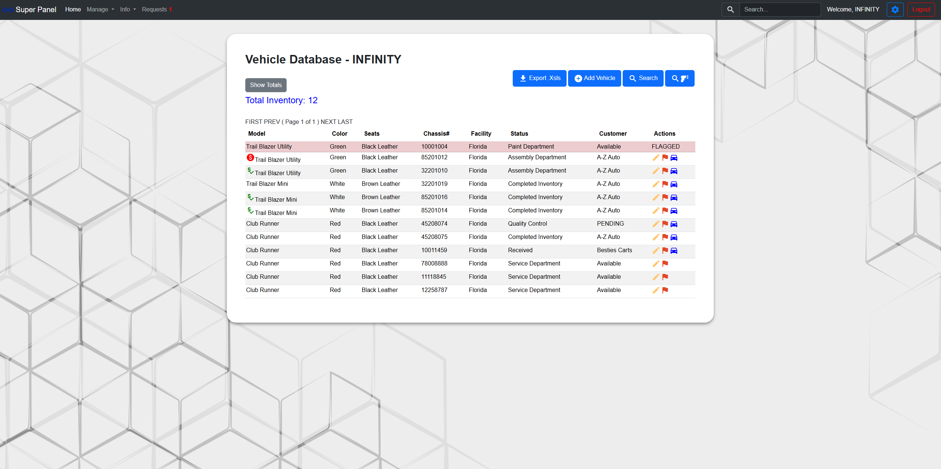Open the flagged vehicles search button
This screenshot has width=941, height=469.
680,78
